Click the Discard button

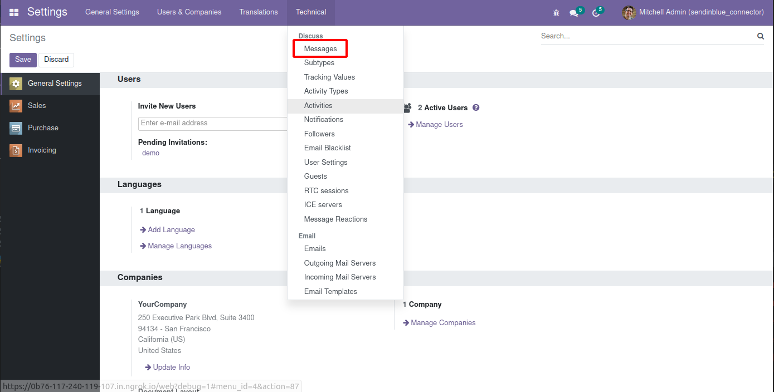(56, 60)
